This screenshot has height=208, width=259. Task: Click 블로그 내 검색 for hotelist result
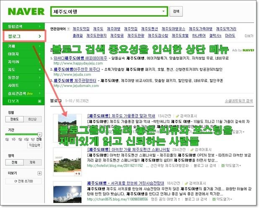tap(205, 165)
